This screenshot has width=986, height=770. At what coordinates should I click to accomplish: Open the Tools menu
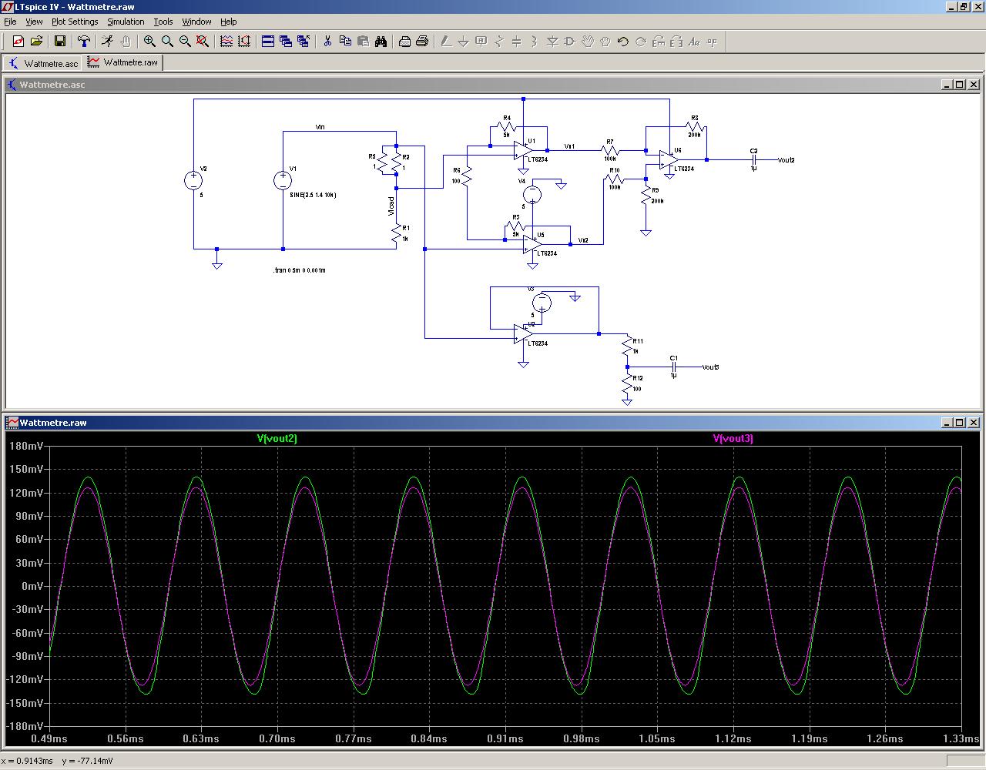(x=163, y=22)
